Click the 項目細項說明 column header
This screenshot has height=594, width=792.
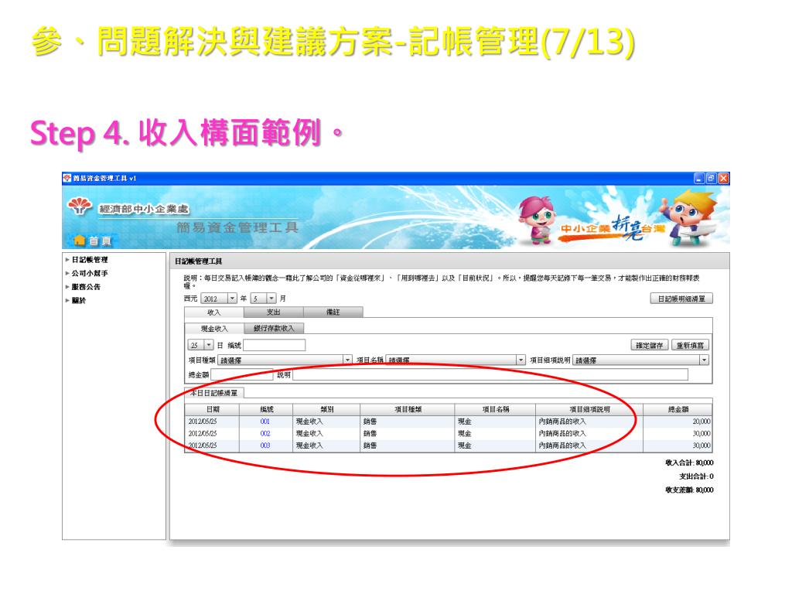[589, 409]
